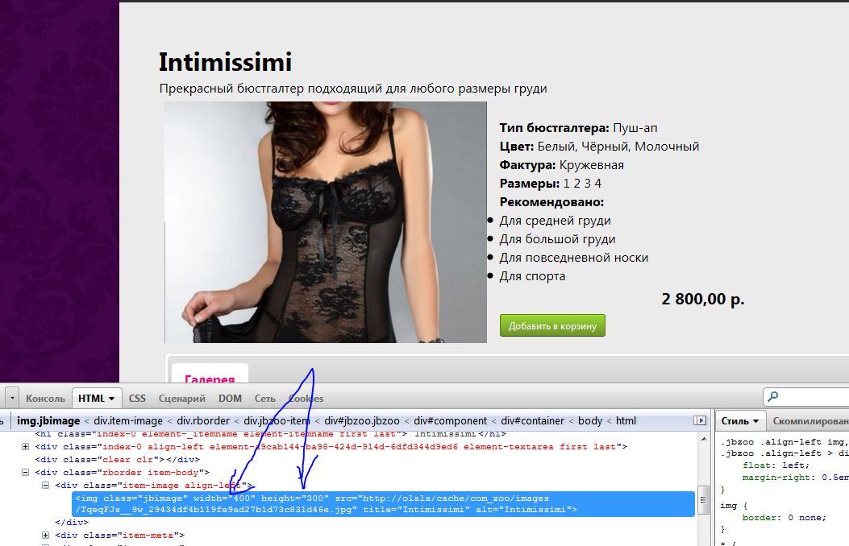Open the Сеть panel tab

pyautogui.click(x=264, y=399)
